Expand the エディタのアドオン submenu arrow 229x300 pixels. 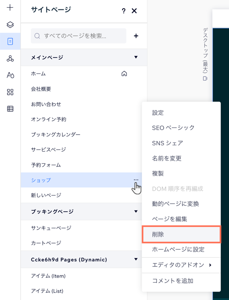tap(210, 265)
